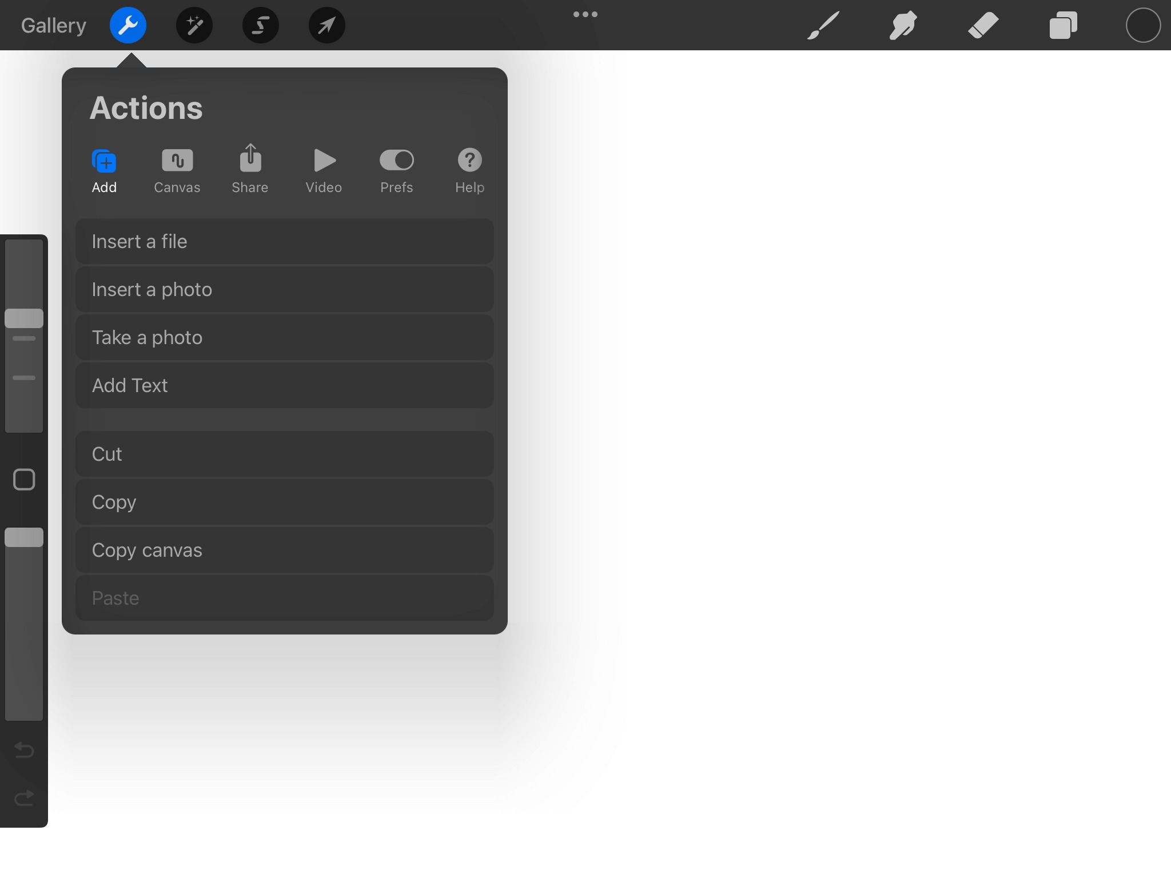The width and height of the screenshot is (1171, 878).
Task: Click the Actions wrench icon
Action: point(128,25)
